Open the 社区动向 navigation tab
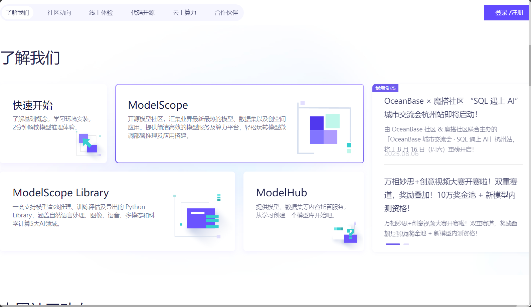The height and width of the screenshot is (307, 531). (x=59, y=13)
